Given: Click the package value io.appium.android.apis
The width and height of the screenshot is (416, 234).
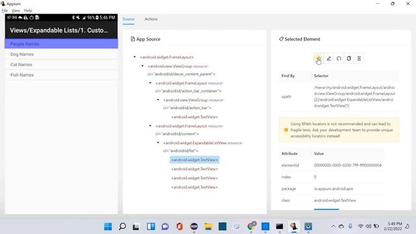Looking at the screenshot, I should pos(333,188).
